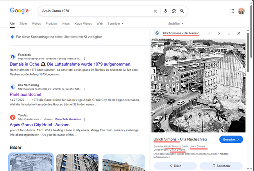The height and width of the screenshot is (171, 254).
Task: Open the black-and-white construction site photo
Action: click(x=199, y=85)
